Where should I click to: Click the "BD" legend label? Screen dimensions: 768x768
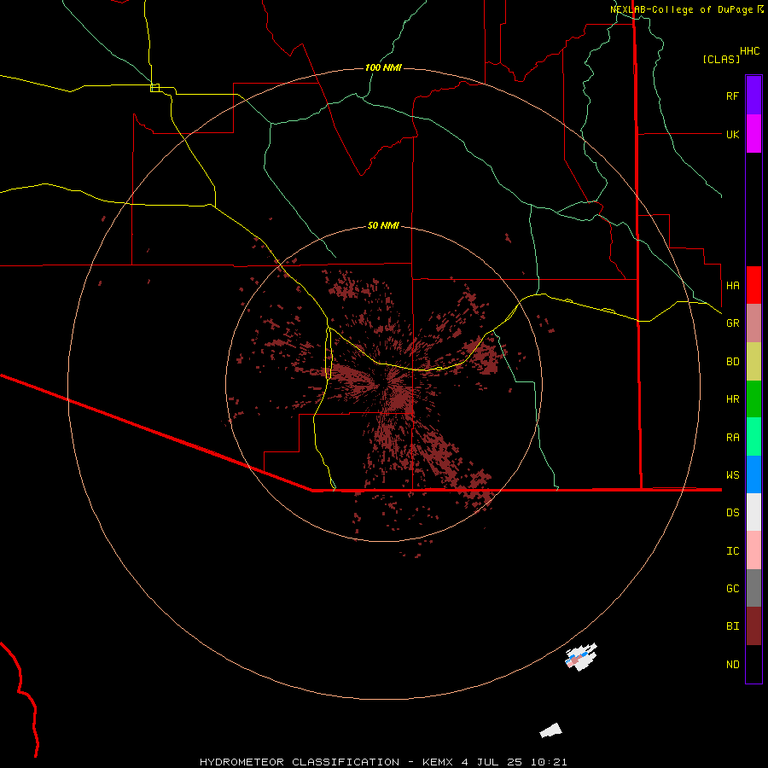click(x=732, y=362)
